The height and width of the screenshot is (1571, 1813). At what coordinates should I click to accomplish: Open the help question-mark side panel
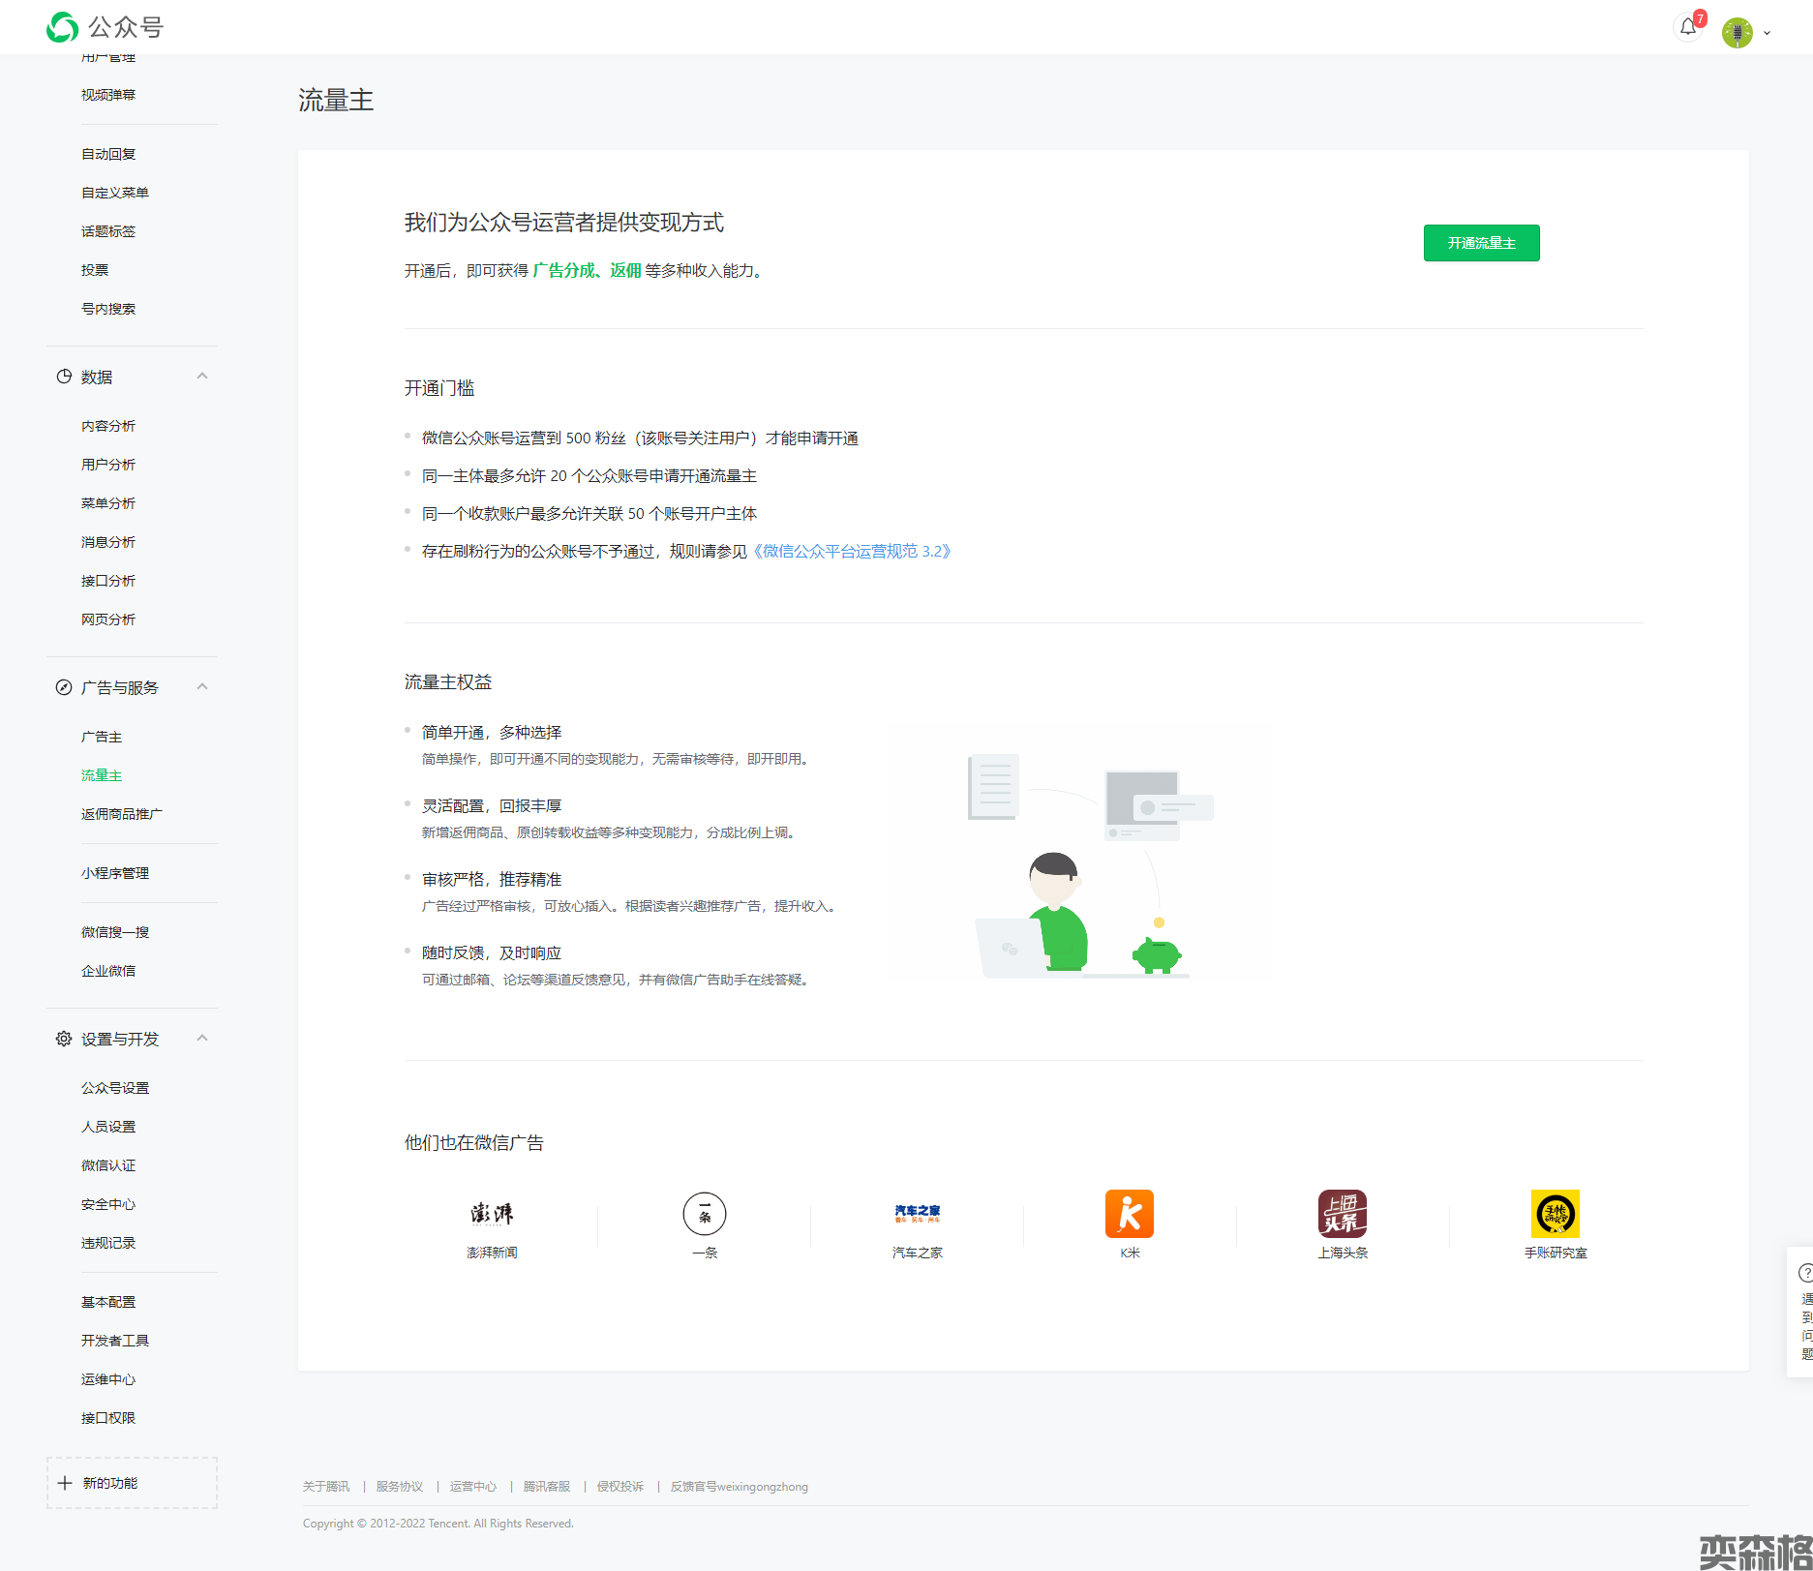1804,1273
